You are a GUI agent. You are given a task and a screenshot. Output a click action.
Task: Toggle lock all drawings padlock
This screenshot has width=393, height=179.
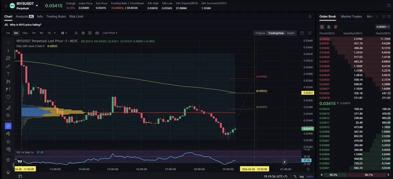tap(8, 141)
